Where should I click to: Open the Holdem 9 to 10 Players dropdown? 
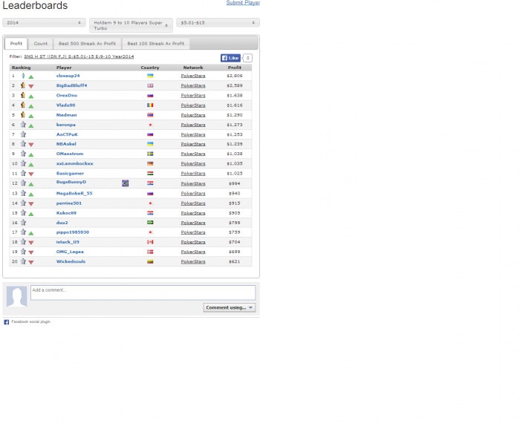coord(131,25)
